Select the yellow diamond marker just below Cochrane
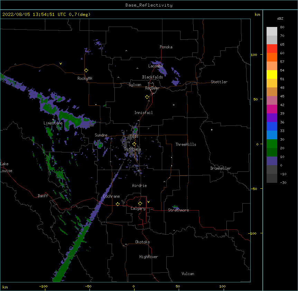Image resolution: width=298 pixels, height=291 pixels. (118, 204)
